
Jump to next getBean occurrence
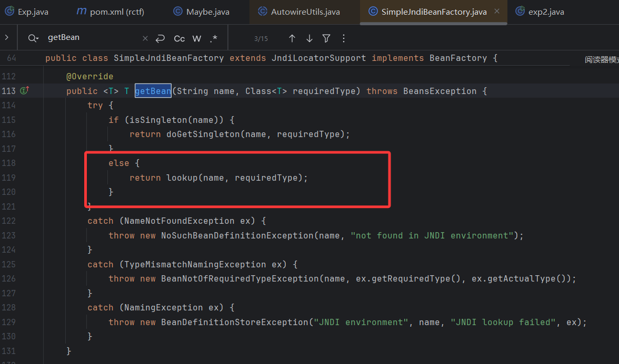click(309, 38)
